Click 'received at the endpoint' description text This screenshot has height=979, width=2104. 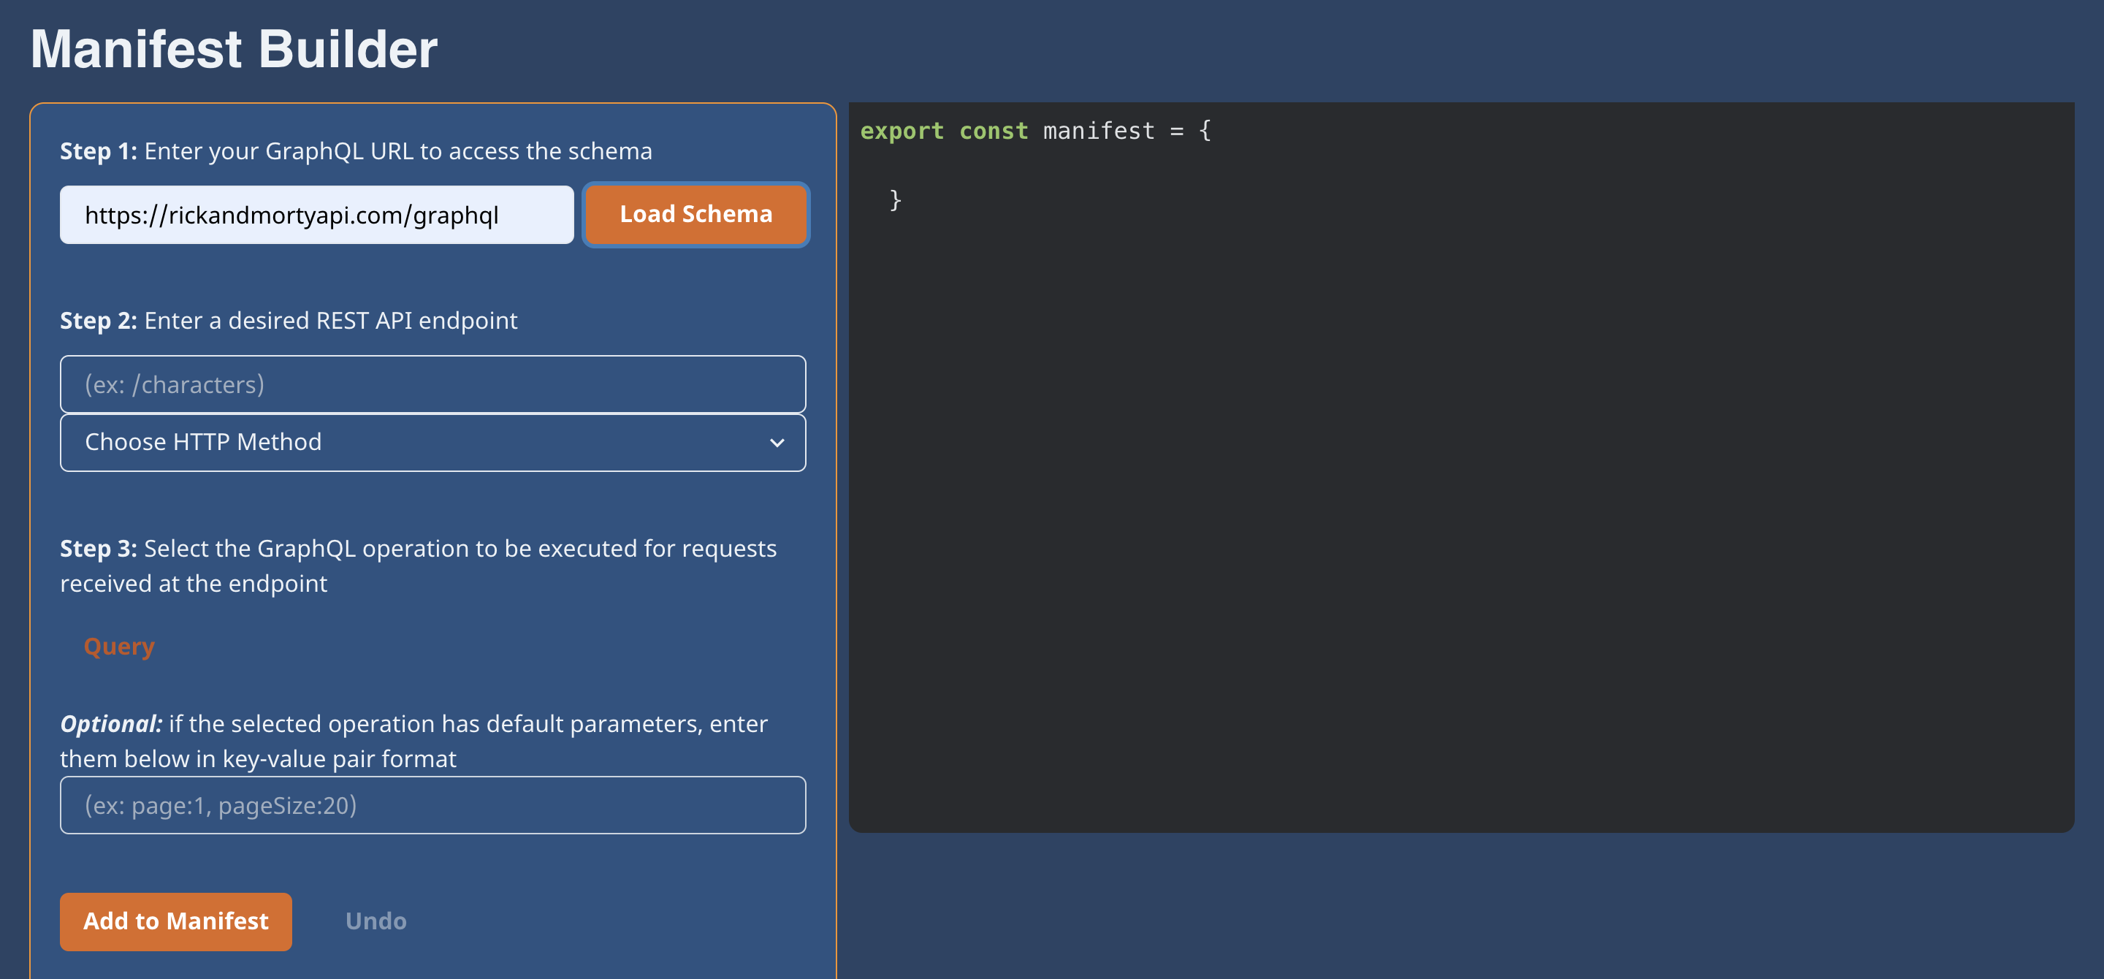tap(194, 584)
